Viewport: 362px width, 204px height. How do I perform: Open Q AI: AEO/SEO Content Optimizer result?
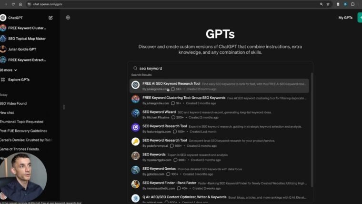click(x=219, y=199)
